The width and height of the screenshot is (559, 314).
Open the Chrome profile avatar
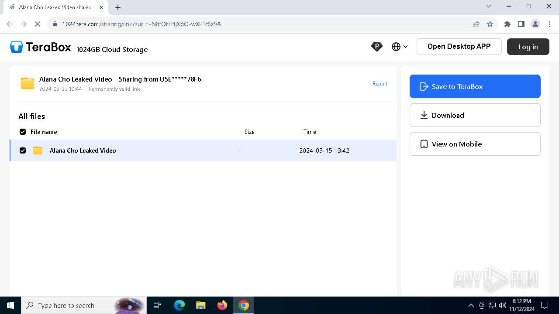(535, 24)
